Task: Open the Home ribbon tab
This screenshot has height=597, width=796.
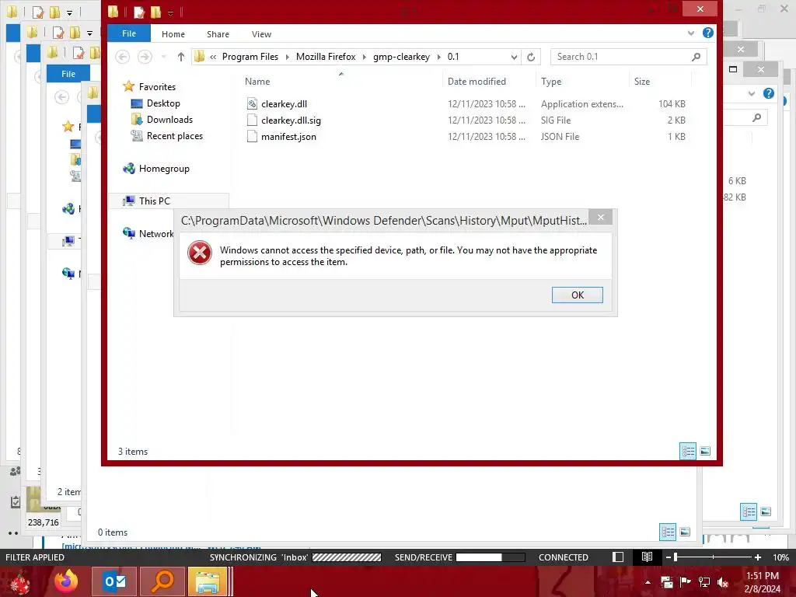Action: [173, 34]
